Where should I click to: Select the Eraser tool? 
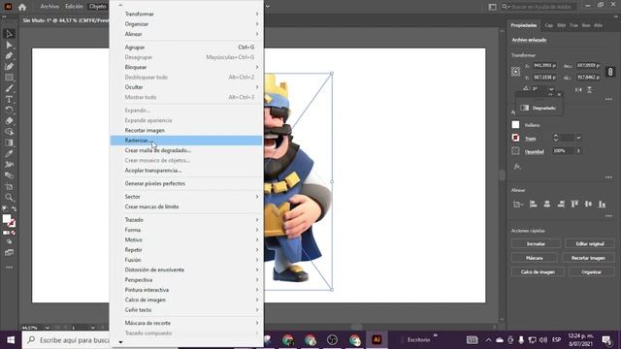(x=9, y=120)
